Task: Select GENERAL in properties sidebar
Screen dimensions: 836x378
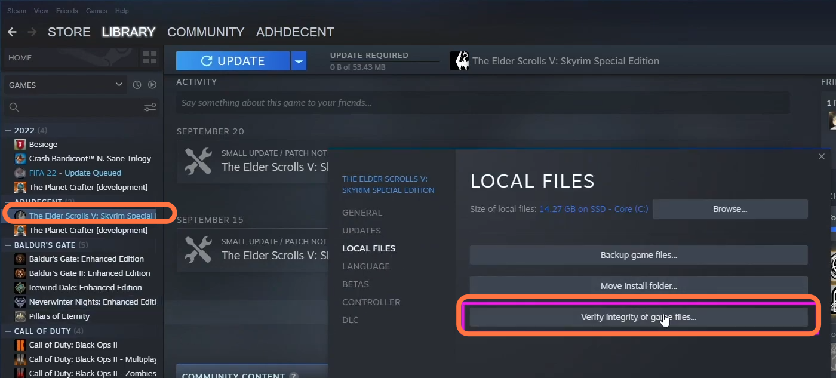Action: [x=362, y=213]
